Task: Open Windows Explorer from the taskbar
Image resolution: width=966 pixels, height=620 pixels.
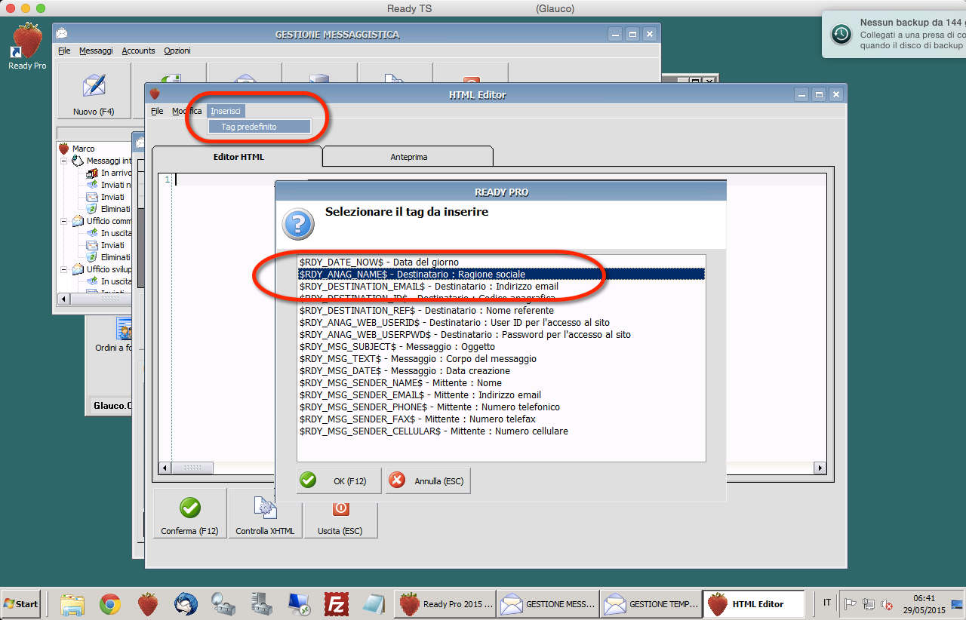Action: coord(73,603)
